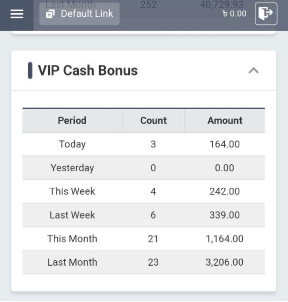This screenshot has width=288, height=302.
Task: Click the logout door icon
Action: 266,14
